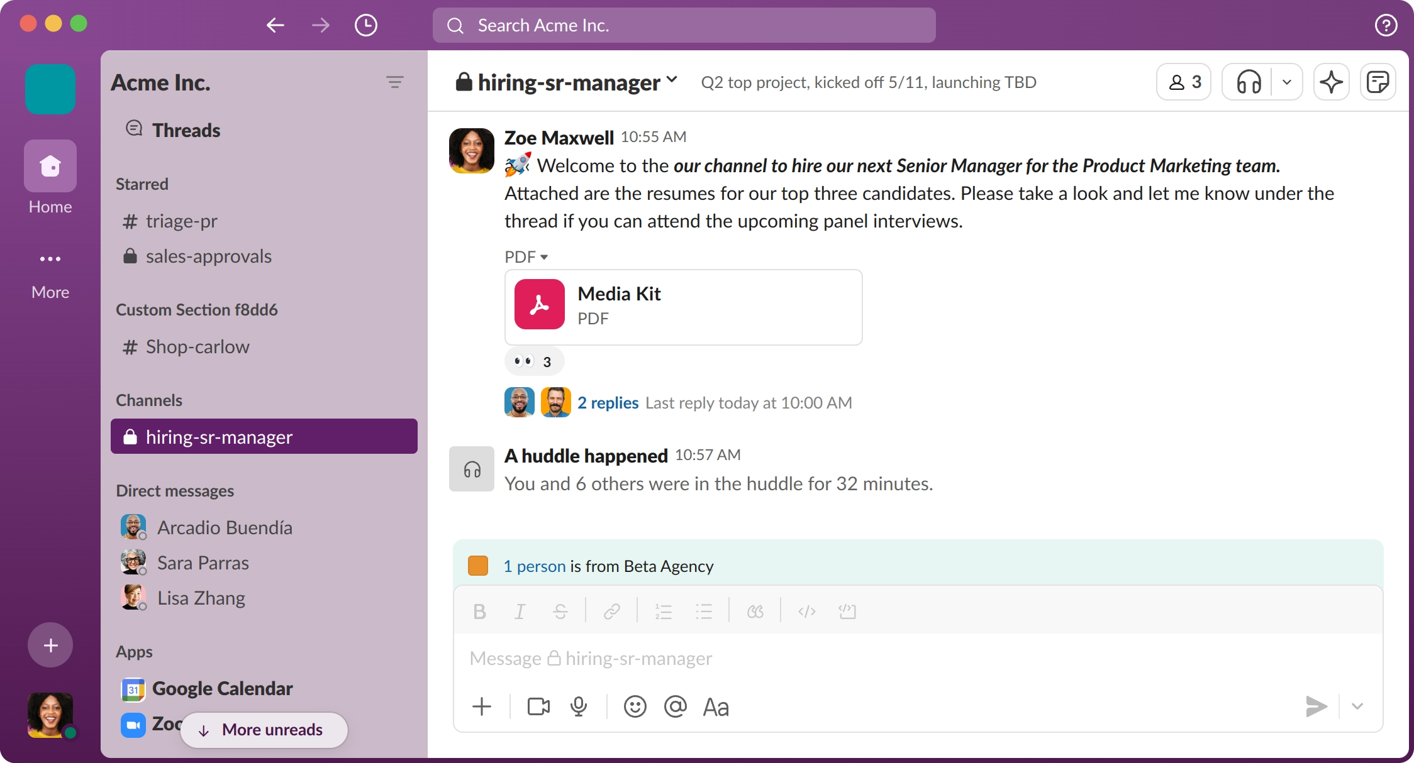Open the canvas icon in the channel header
This screenshot has height=763, width=1414.
[1378, 82]
